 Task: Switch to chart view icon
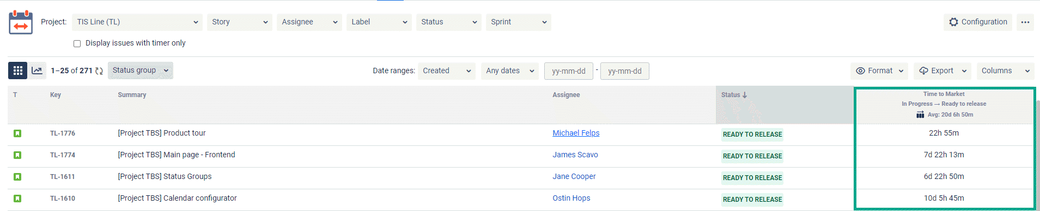(x=37, y=71)
